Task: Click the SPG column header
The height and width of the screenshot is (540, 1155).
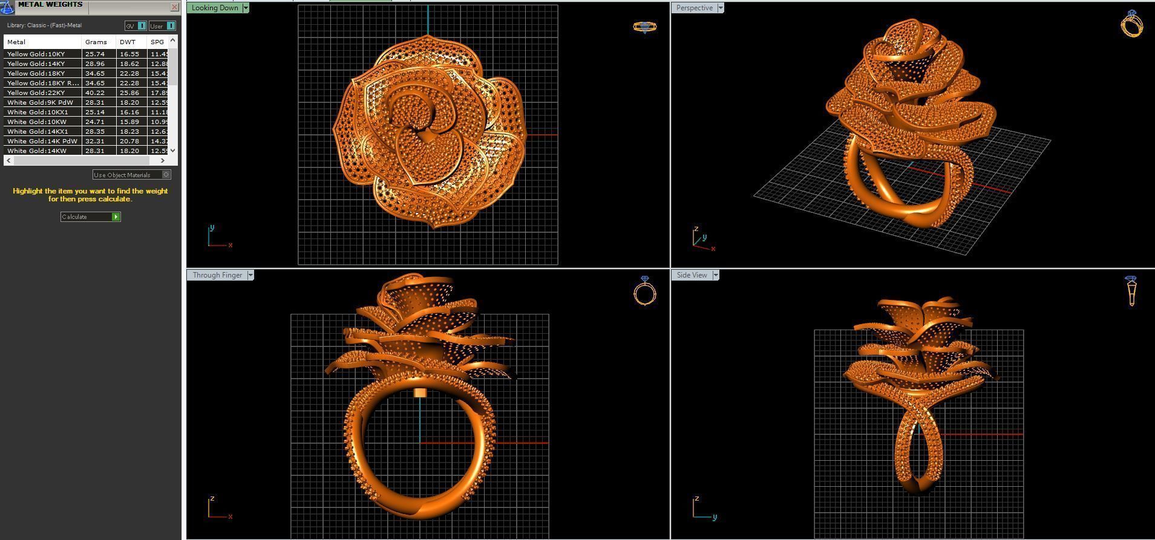Action: point(158,42)
